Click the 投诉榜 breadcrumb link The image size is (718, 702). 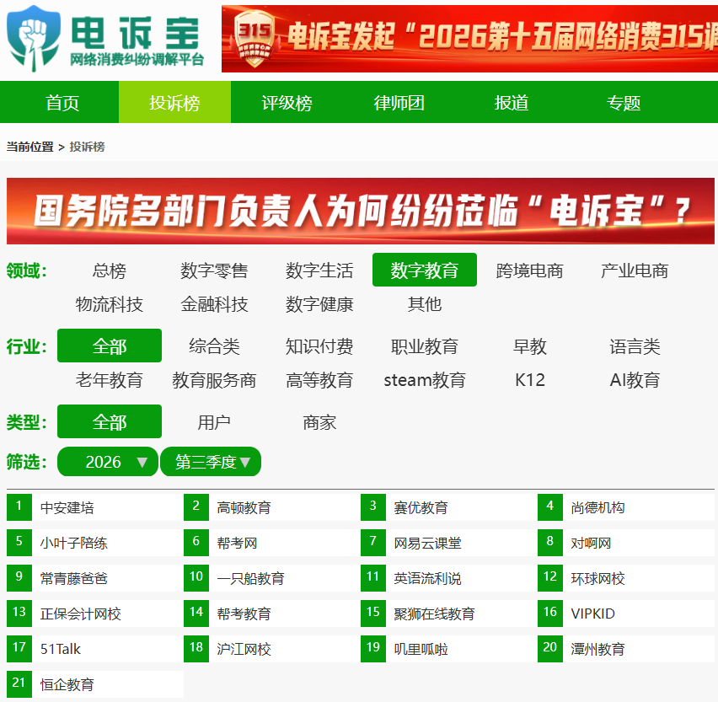pos(87,147)
